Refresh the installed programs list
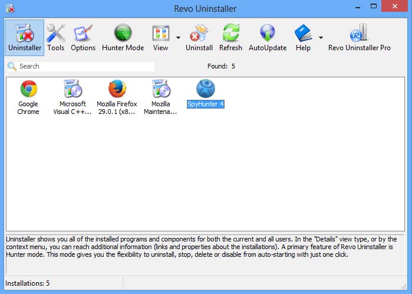412x294 pixels. click(230, 38)
